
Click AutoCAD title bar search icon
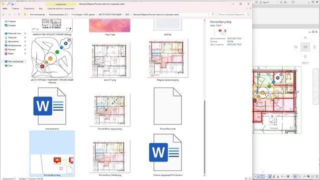pos(256,2)
